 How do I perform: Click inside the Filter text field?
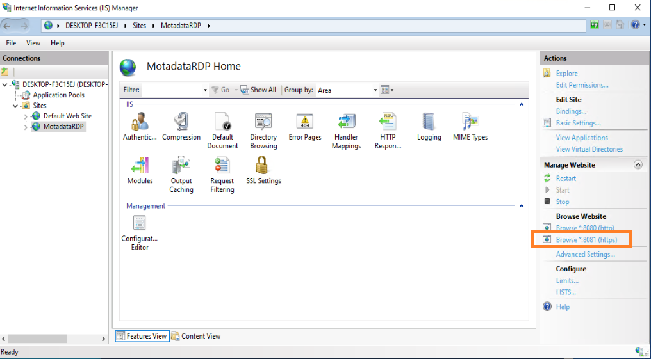(172, 90)
